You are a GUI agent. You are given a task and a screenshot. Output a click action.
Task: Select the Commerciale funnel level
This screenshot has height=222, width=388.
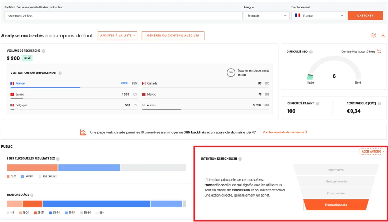coord(336,193)
